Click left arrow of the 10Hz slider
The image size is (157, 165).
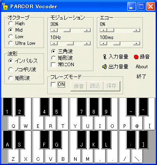54,44
